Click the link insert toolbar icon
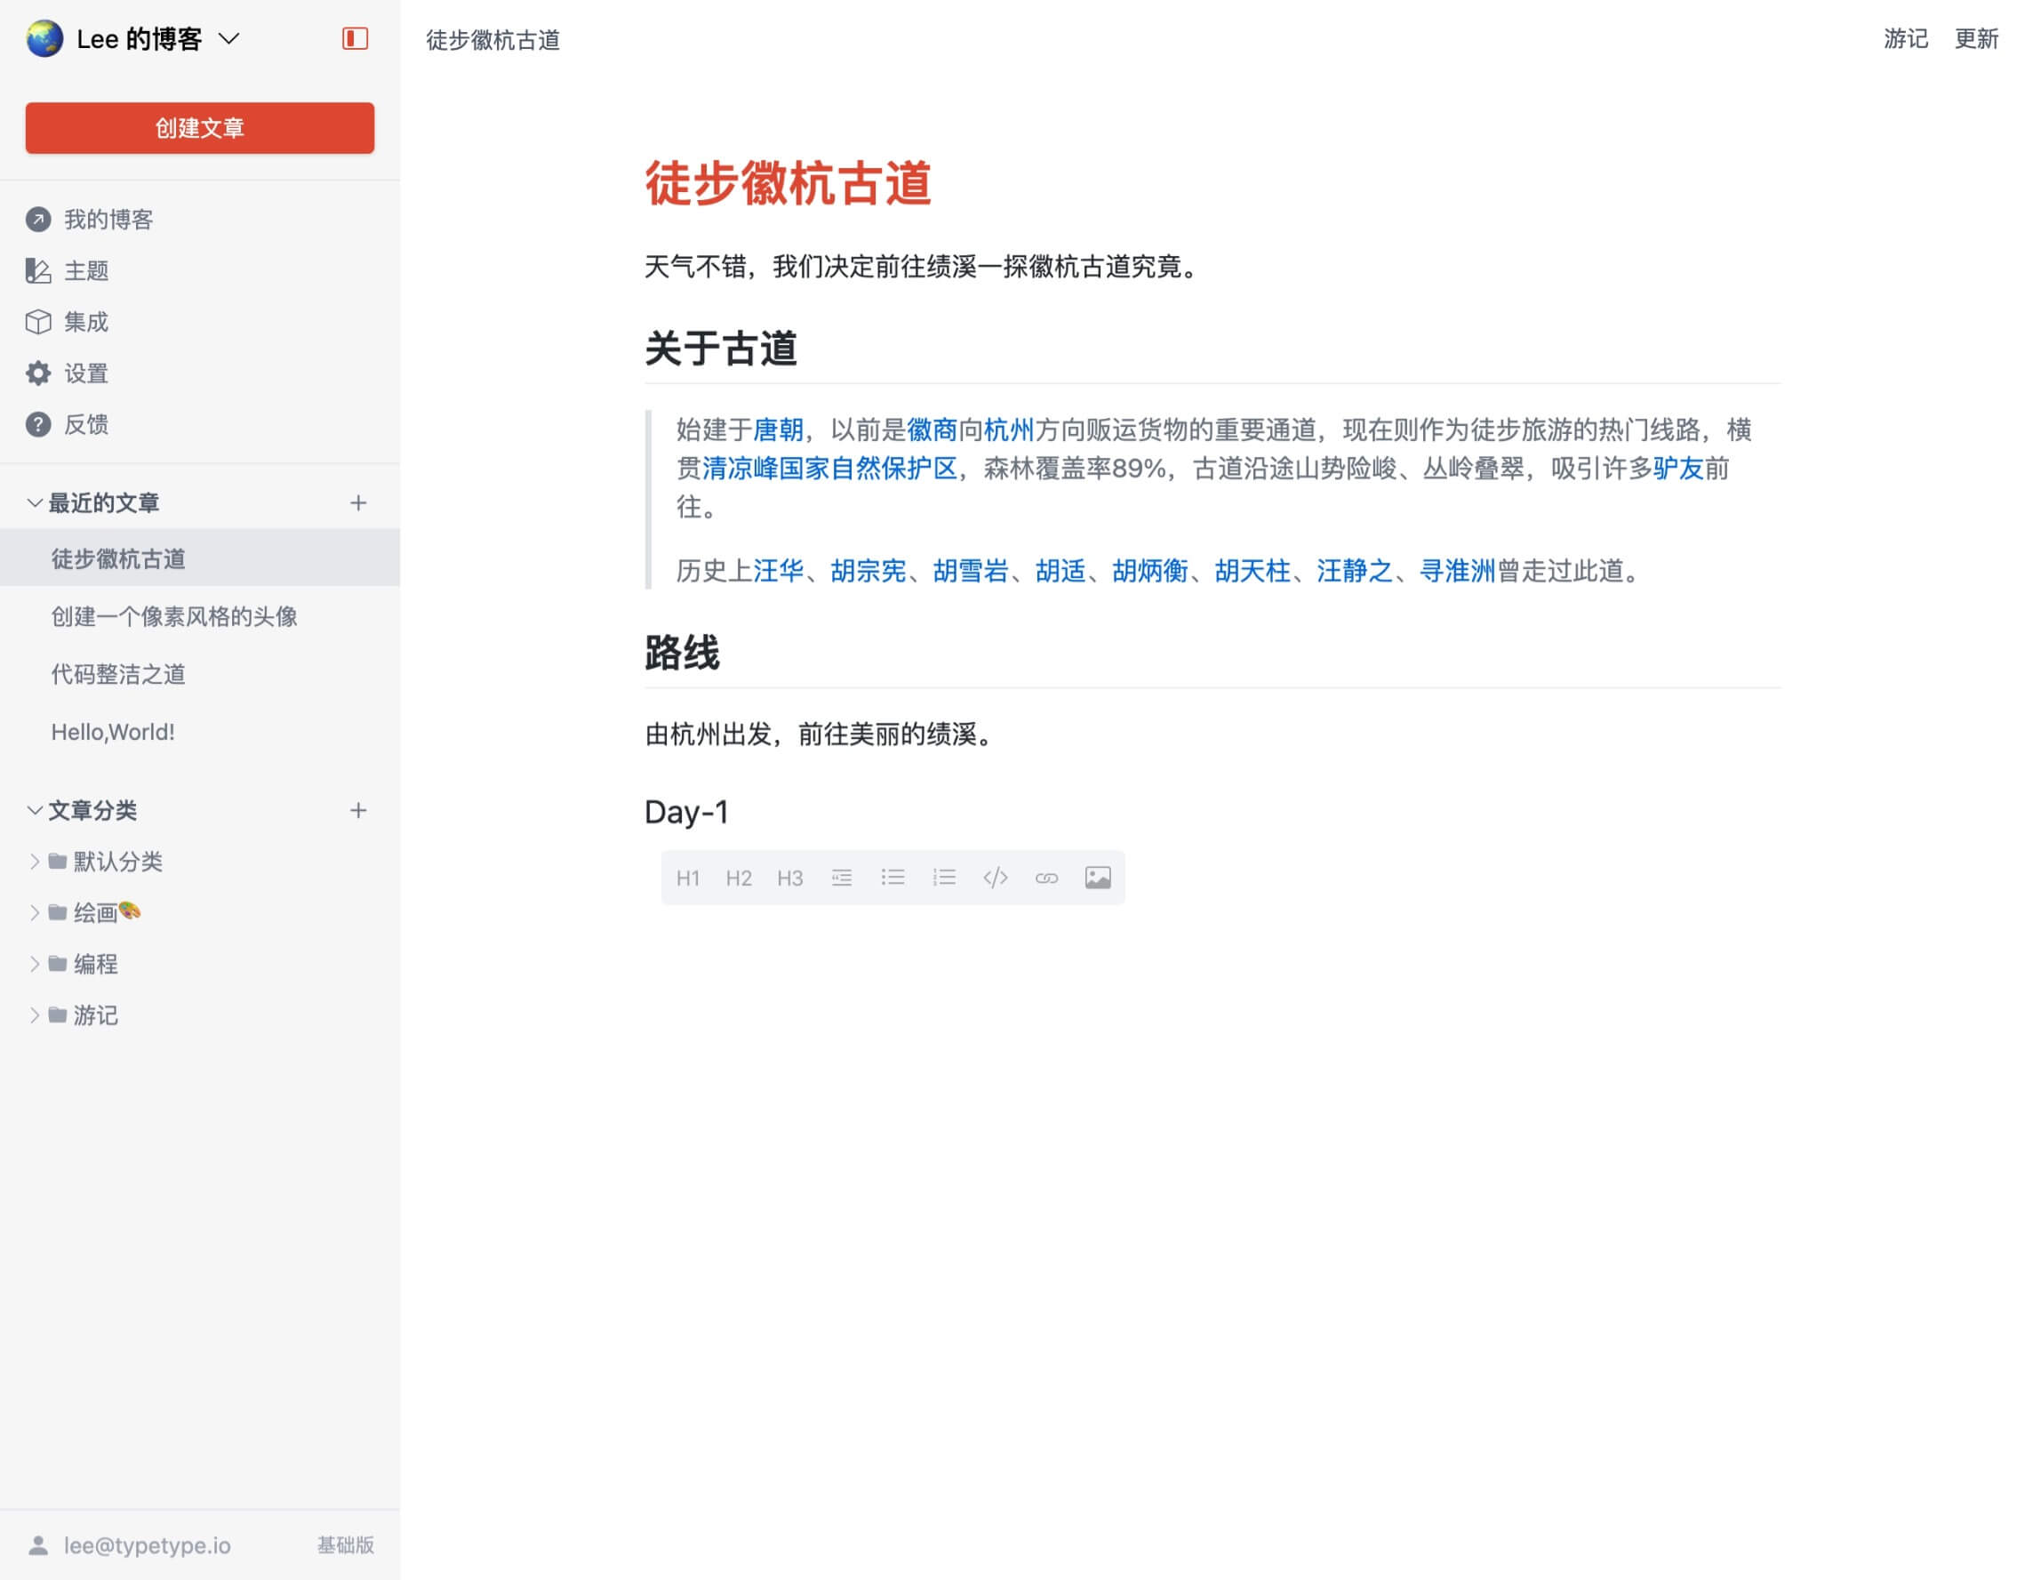Viewport: 2025px width, 1580px height. (1046, 878)
